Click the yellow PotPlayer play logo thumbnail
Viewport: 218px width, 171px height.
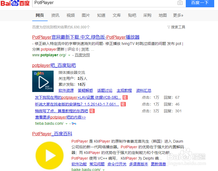point(50,156)
